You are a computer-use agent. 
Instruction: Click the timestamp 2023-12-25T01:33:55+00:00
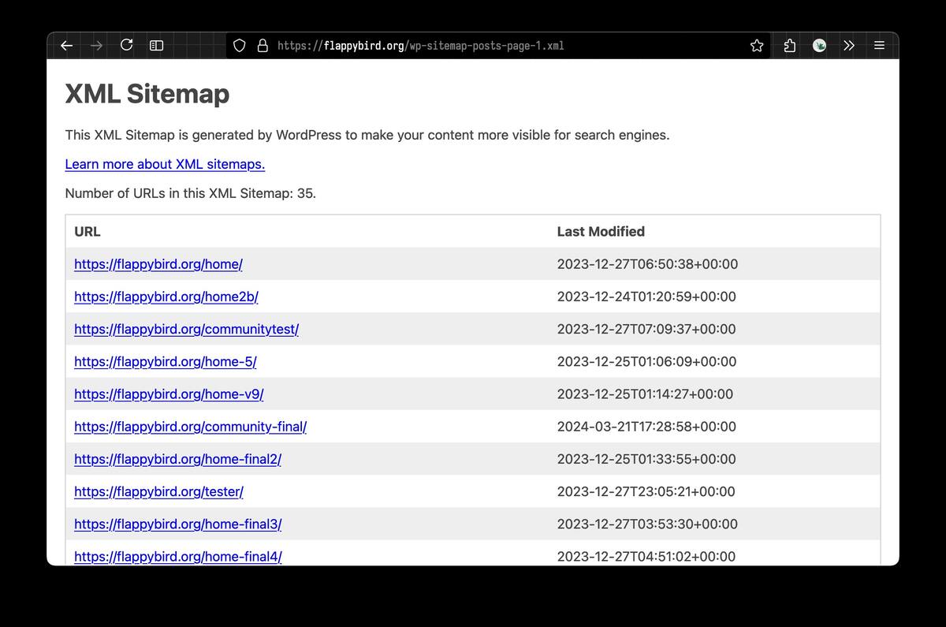(646, 459)
